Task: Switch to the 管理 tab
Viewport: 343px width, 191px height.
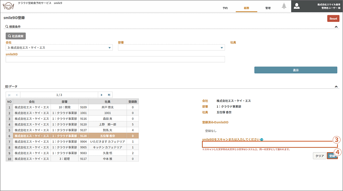Action: 268,8
